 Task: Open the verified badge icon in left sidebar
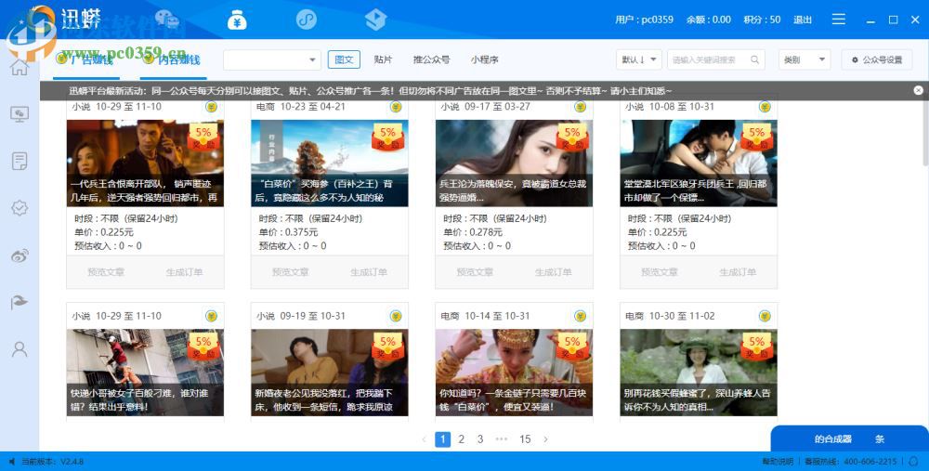19,208
